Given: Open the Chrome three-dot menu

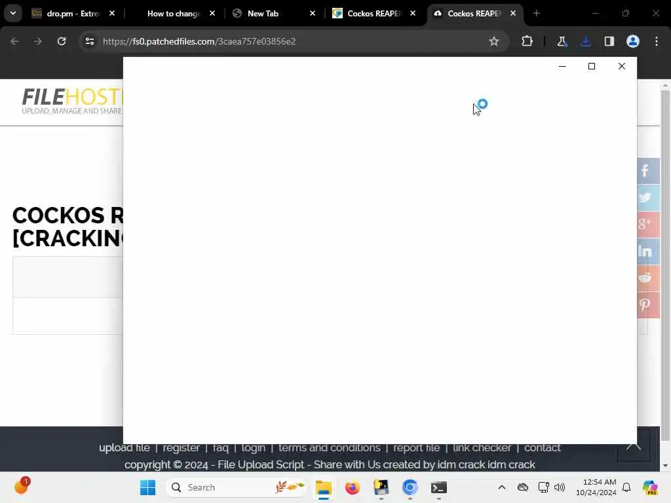Looking at the screenshot, I should [657, 41].
